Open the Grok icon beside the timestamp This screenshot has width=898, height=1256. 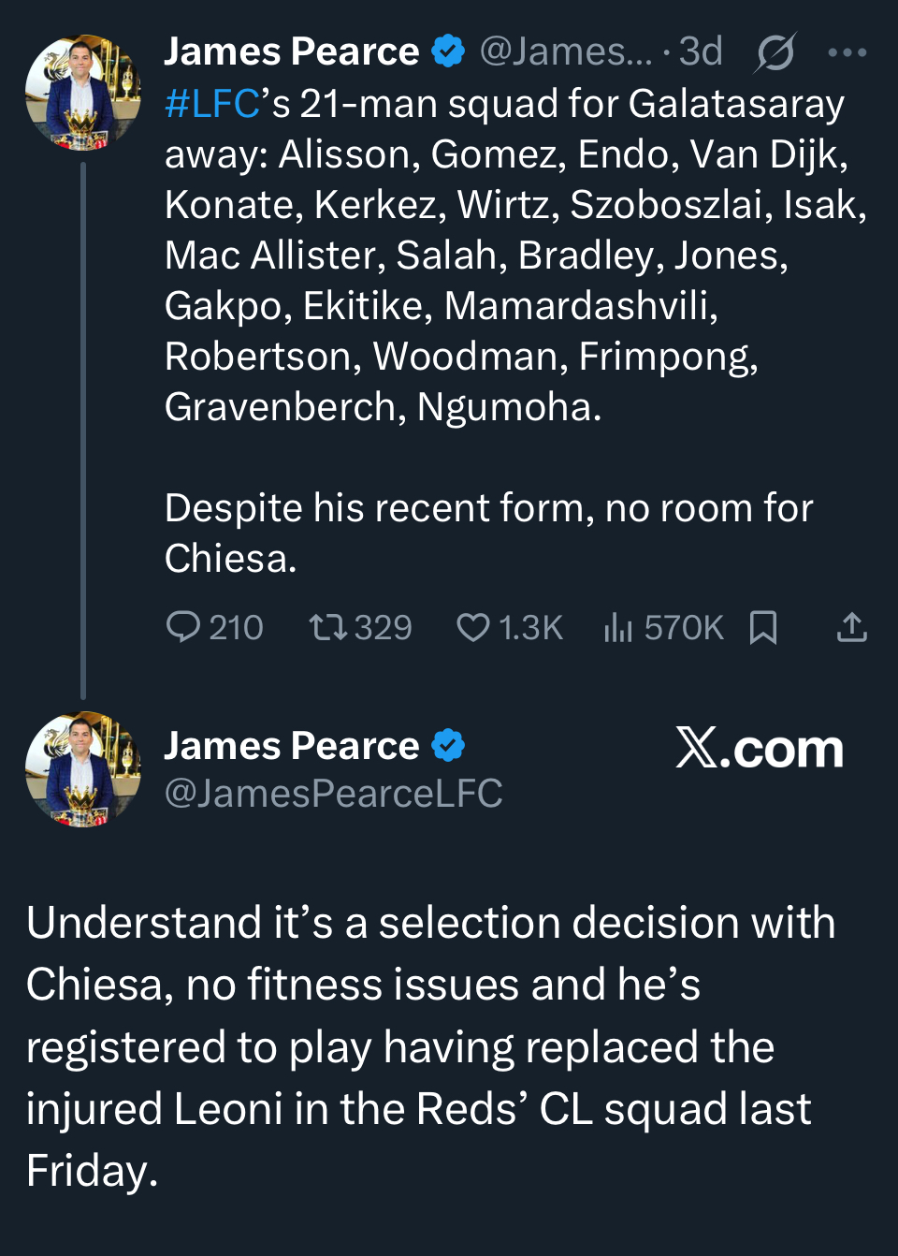coord(775,52)
